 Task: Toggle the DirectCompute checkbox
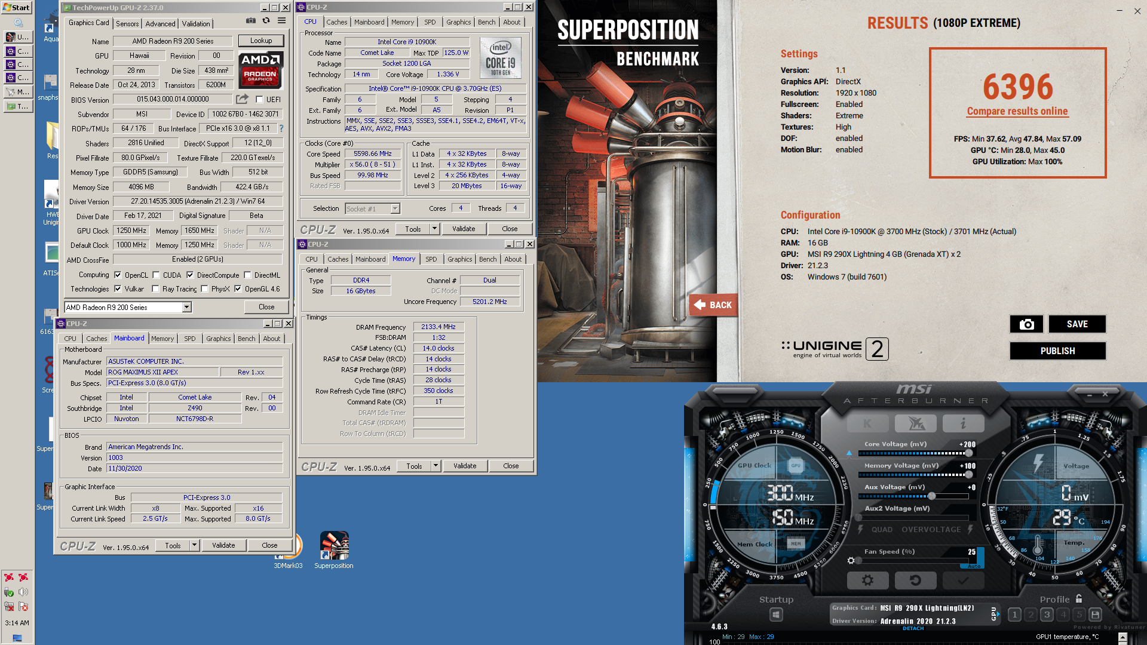click(x=190, y=275)
